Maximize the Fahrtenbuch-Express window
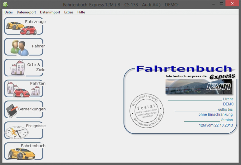The image size is (241, 165). coord(221,3)
